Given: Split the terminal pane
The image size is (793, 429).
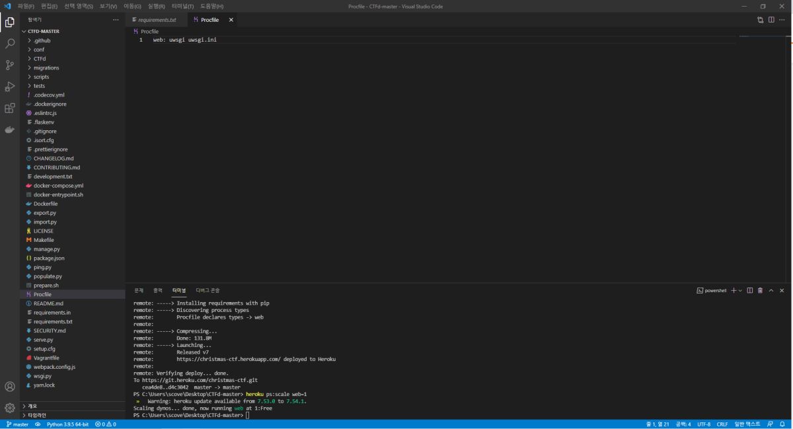Looking at the screenshot, I should pos(750,290).
